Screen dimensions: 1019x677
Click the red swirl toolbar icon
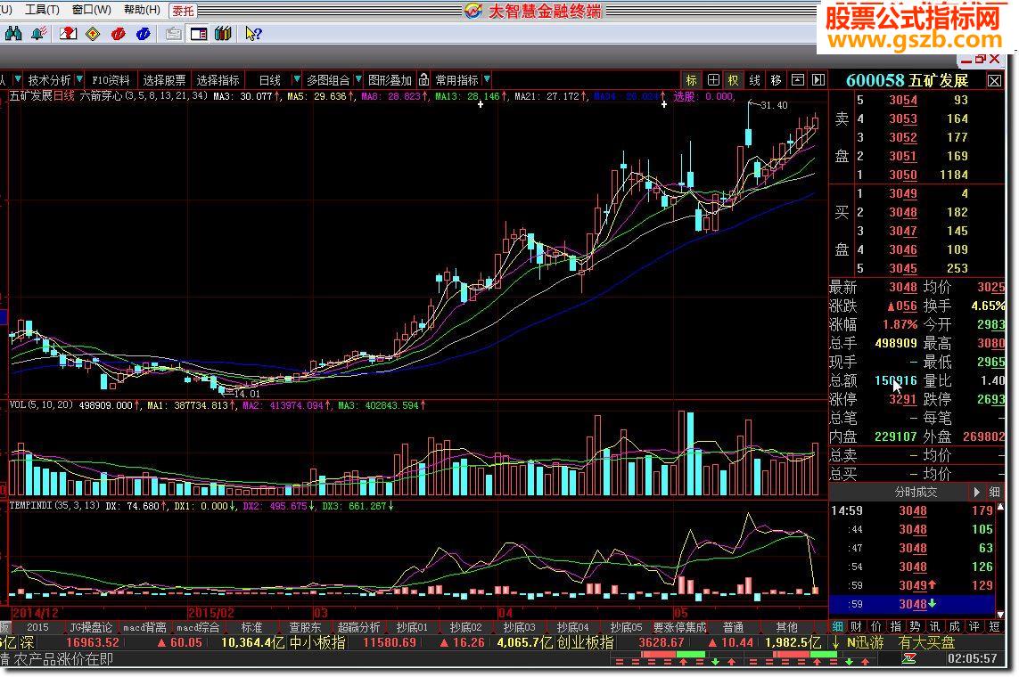119,33
